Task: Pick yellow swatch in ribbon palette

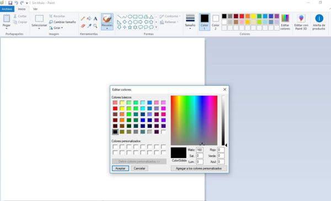Action: (253, 16)
